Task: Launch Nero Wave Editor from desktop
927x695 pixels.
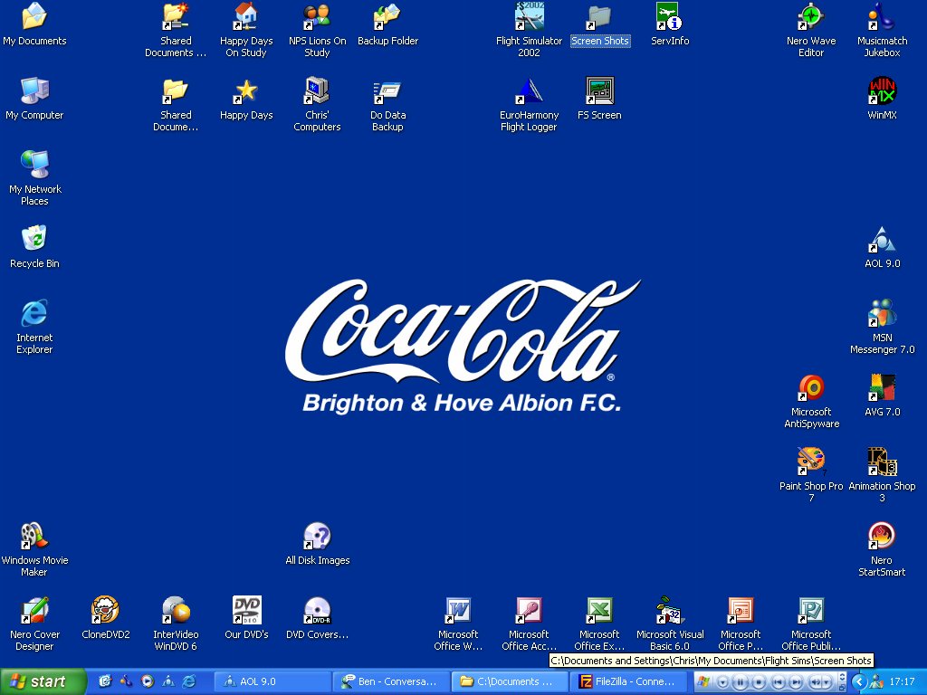Action: point(811,30)
